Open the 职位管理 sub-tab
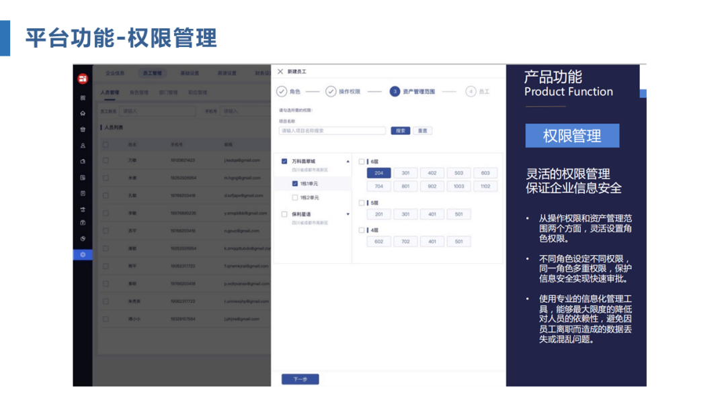The image size is (726, 408). point(197,93)
